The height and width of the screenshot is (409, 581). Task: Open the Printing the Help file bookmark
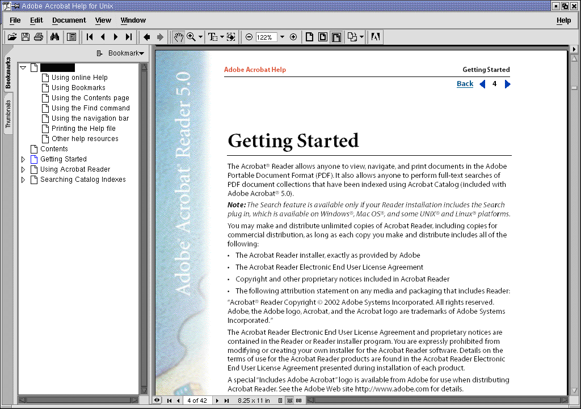pos(83,129)
